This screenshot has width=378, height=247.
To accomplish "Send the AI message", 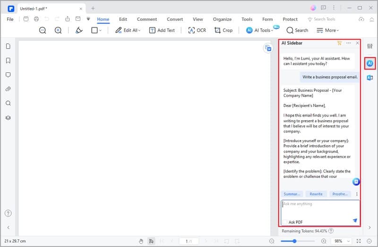I will click(x=355, y=221).
